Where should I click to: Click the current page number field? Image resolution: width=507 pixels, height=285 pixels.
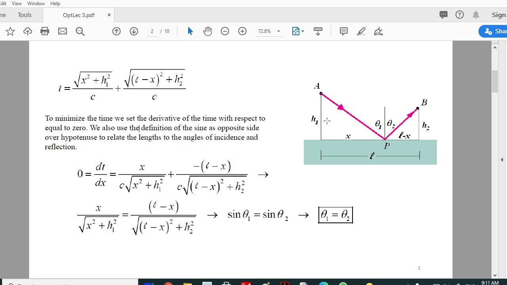[152, 31]
